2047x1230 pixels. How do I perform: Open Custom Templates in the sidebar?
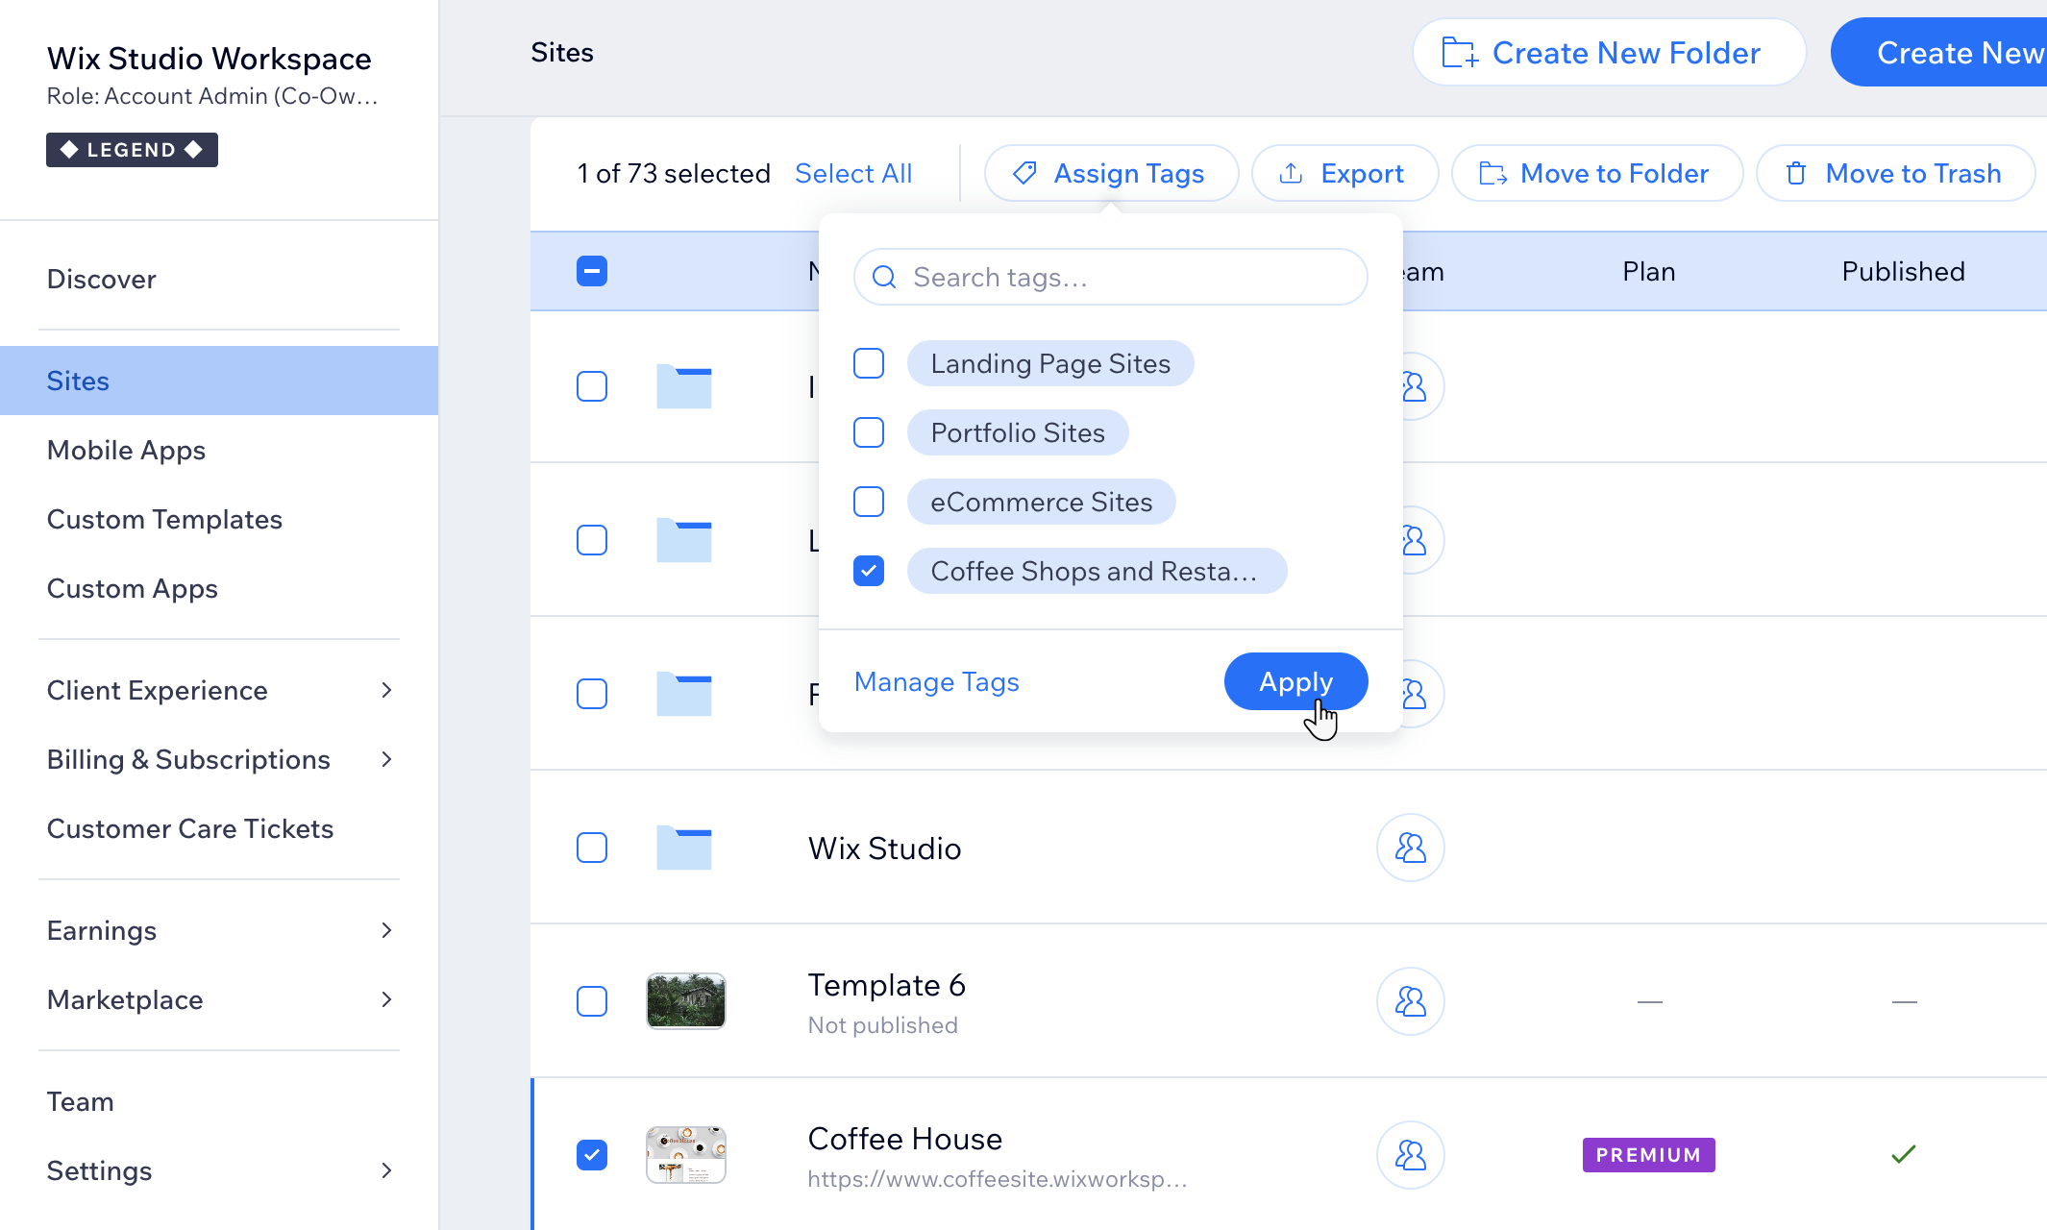(164, 519)
